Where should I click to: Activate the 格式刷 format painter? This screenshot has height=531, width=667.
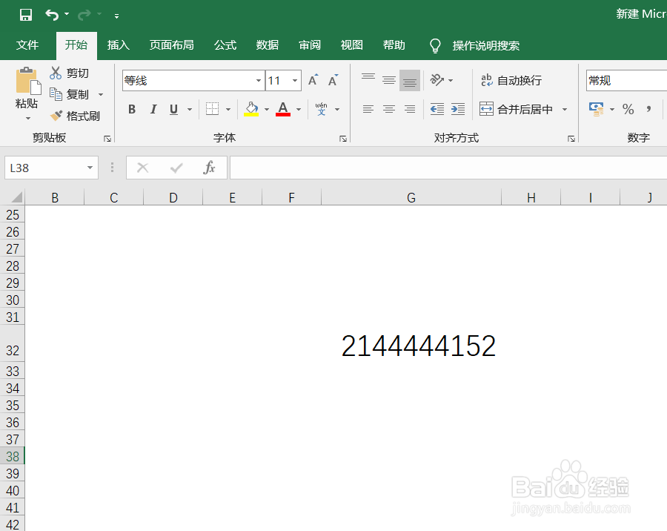[75, 116]
